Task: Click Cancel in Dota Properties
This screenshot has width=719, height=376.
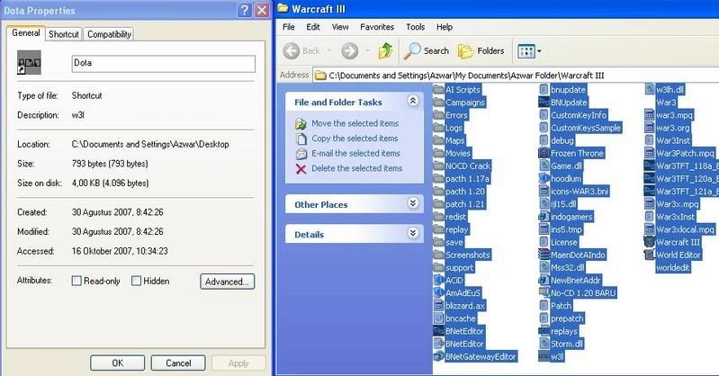Action: (x=178, y=363)
